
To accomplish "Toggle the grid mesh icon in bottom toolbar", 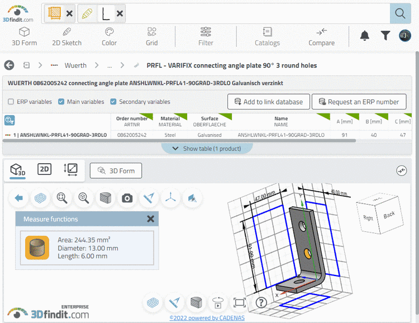I will coord(153,303).
